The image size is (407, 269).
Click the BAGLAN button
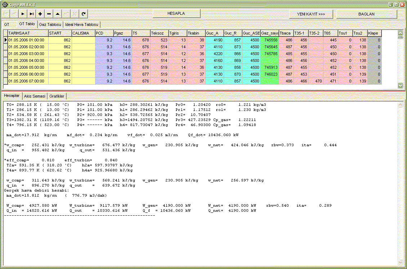pos(366,14)
